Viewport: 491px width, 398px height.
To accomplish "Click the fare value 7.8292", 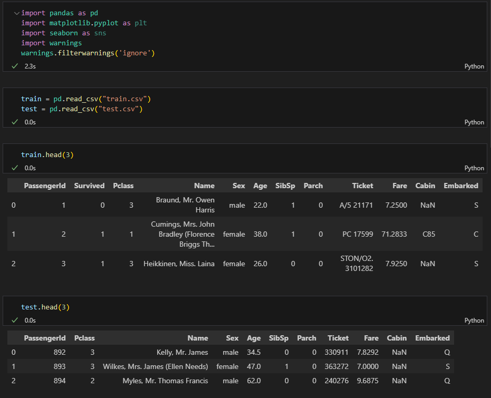I will click(x=368, y=352).
